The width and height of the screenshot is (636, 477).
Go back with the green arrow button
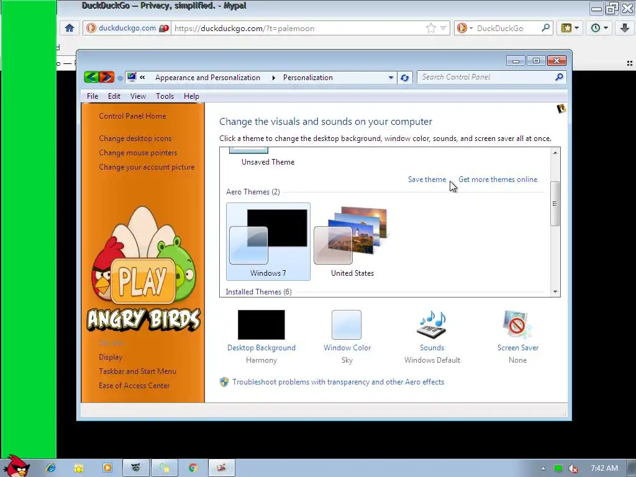point(92,76)
